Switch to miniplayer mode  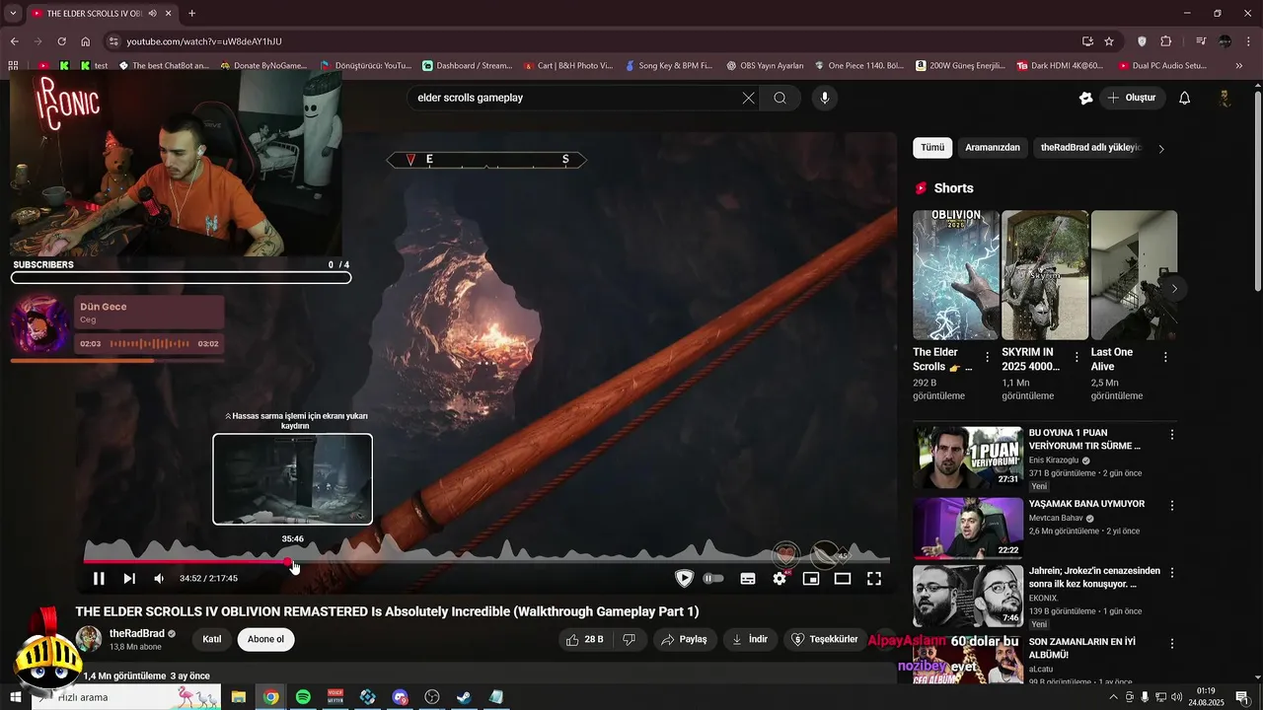pyautogui.click(x=811, y=579)
